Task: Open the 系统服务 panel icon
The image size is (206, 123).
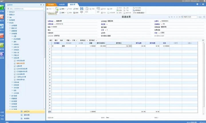Action: tap(22, 118)
